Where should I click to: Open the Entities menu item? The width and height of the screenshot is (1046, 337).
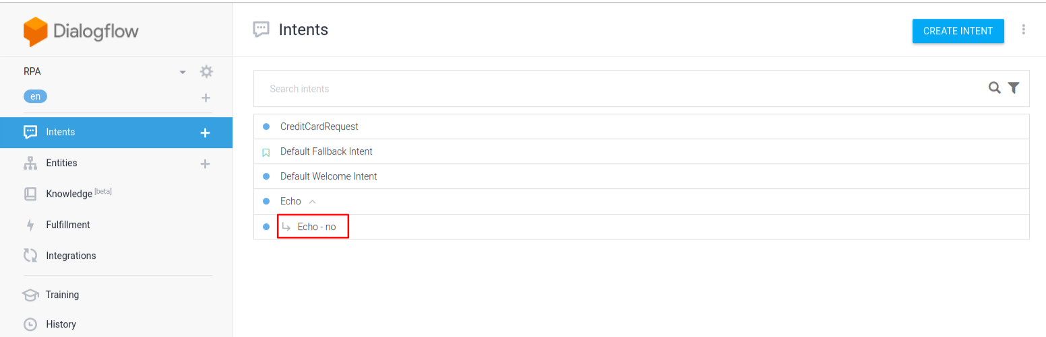click(61, 163)
